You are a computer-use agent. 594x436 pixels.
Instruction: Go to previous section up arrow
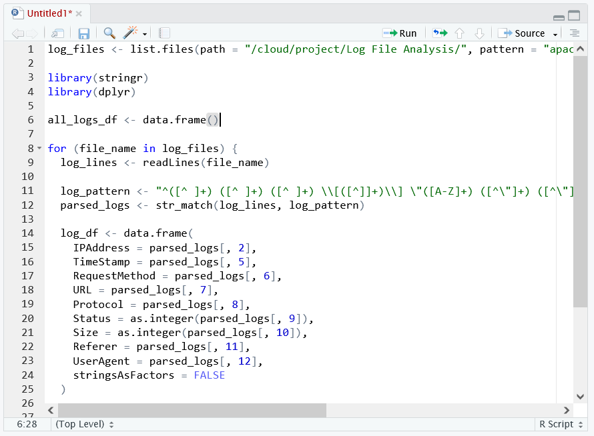click(460, 33)
